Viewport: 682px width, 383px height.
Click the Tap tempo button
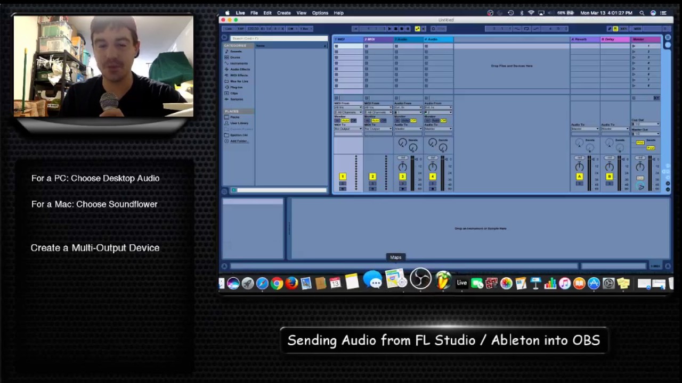pos(240,28)
